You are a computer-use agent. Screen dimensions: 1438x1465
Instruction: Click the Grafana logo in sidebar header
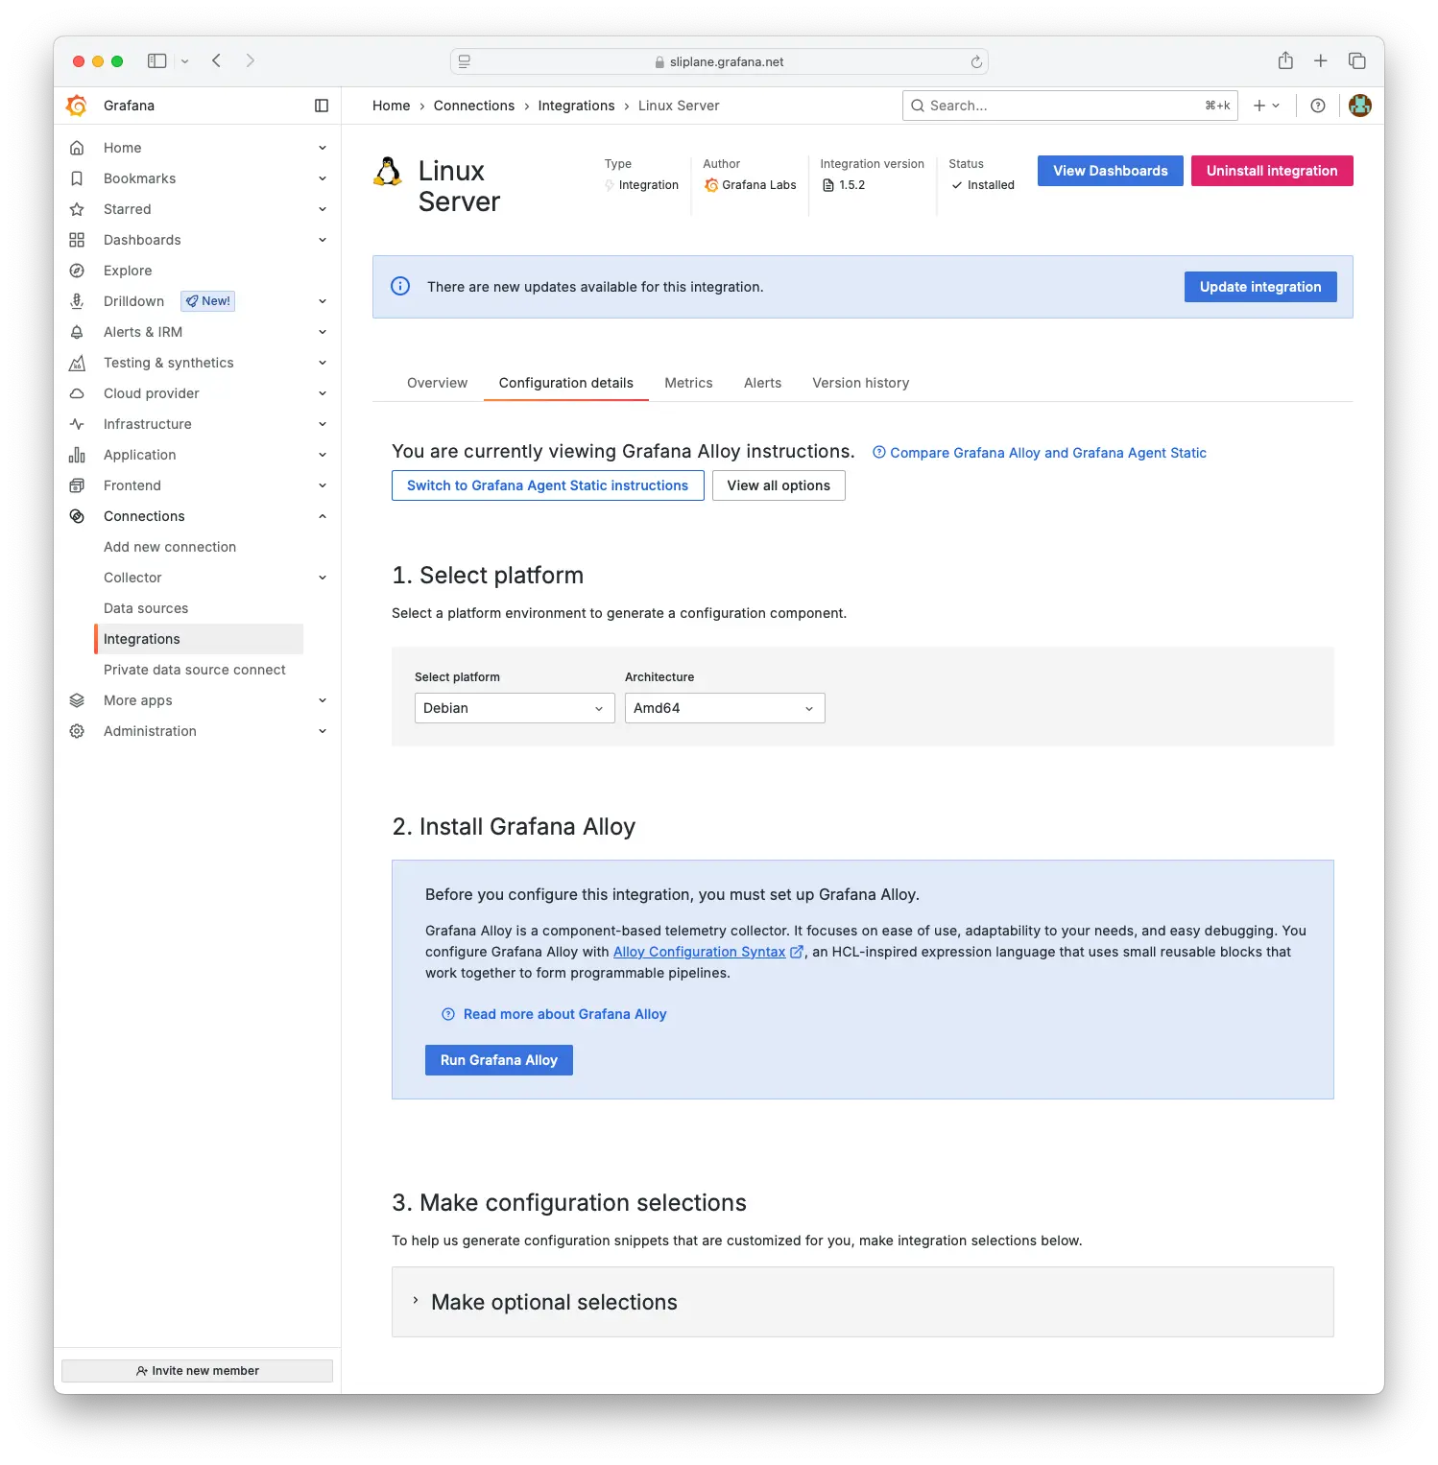(77, 106)
